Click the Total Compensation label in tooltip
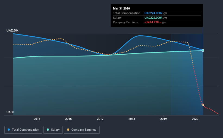 pyautogui.click(x=127, y=13)
